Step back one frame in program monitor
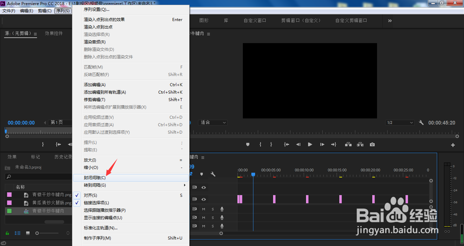This screenshot has height=246, width=464. pyautogui.click(x=298, y=144)
